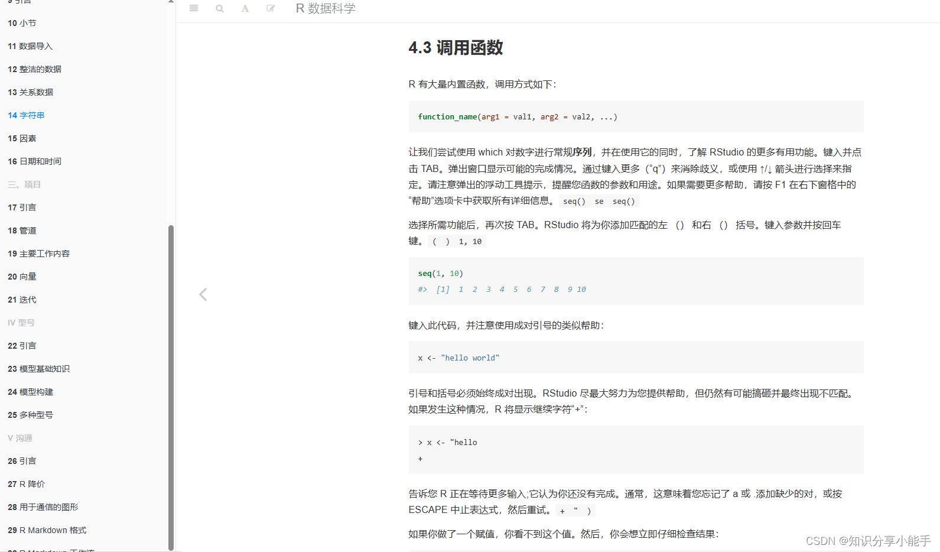Click the edit page pencil icon
Image resolution: width=940 pixels, height=552 pixels.
(x=271, y=8)
